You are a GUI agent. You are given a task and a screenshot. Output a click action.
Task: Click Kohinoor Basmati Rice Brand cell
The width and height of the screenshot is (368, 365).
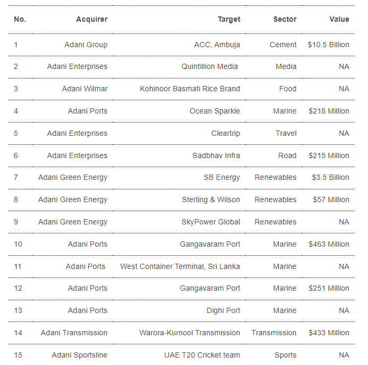(190, 89)
